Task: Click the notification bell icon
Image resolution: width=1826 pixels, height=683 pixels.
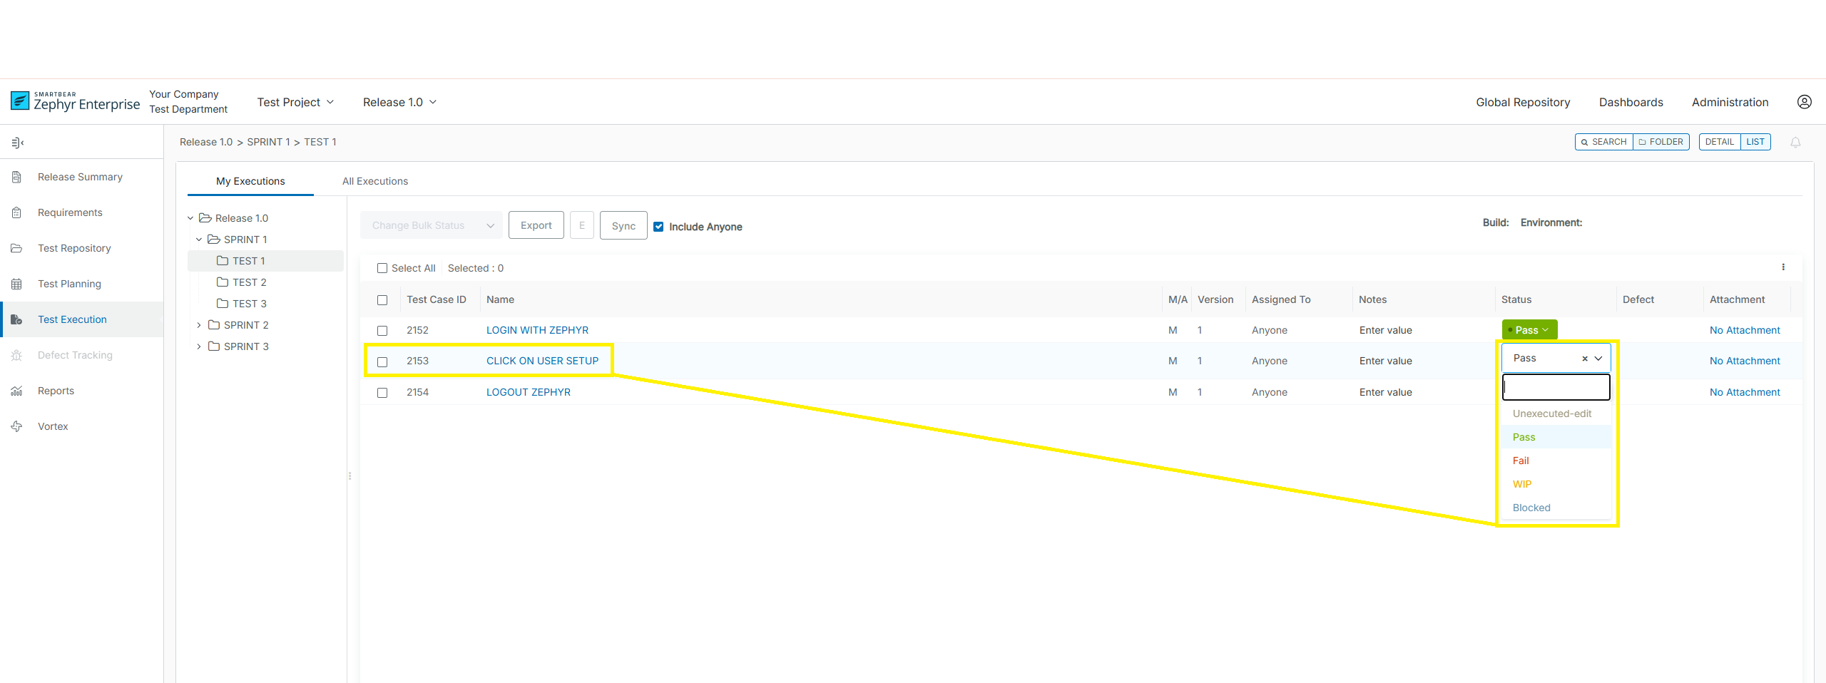Action: (1795, 143)
